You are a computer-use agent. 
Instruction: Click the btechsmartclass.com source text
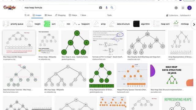pyautogui.click(x=11, y=92)
